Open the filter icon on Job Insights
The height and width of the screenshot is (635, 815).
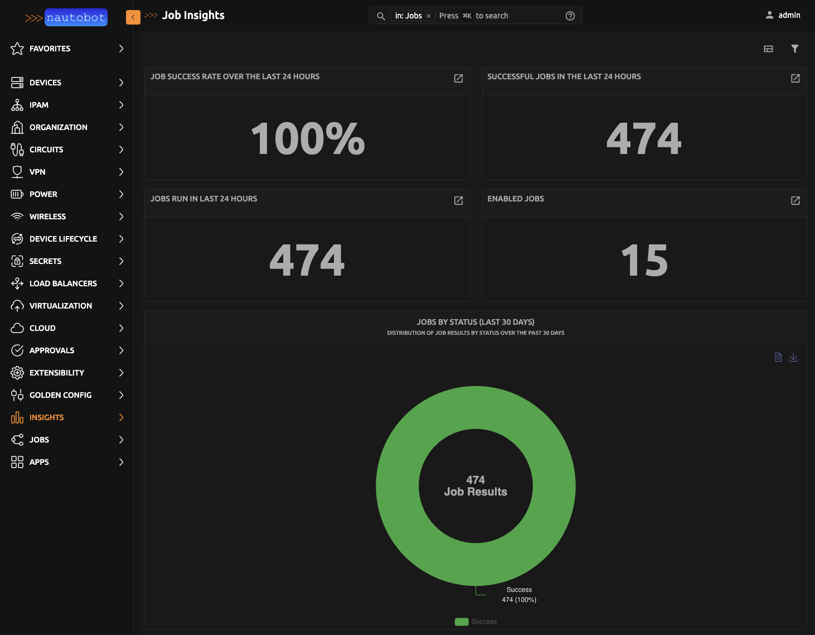(x=795, y=49)
